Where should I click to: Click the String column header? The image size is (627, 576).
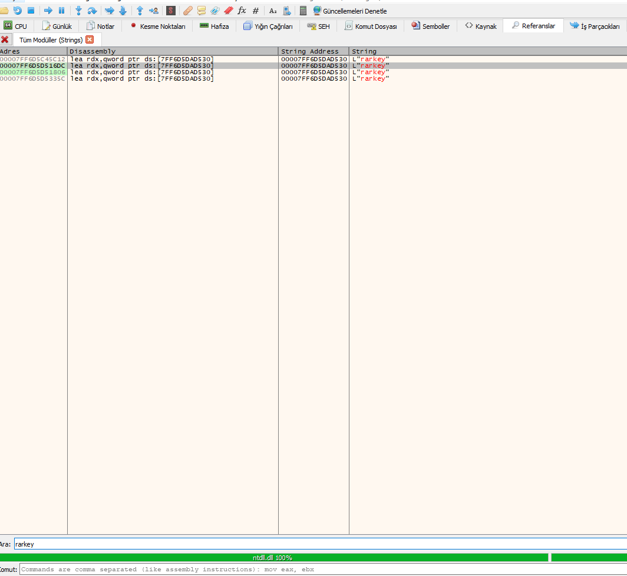[489, 51]
